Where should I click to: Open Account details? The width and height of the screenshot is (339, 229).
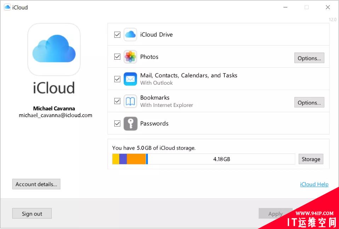(36, 184)
